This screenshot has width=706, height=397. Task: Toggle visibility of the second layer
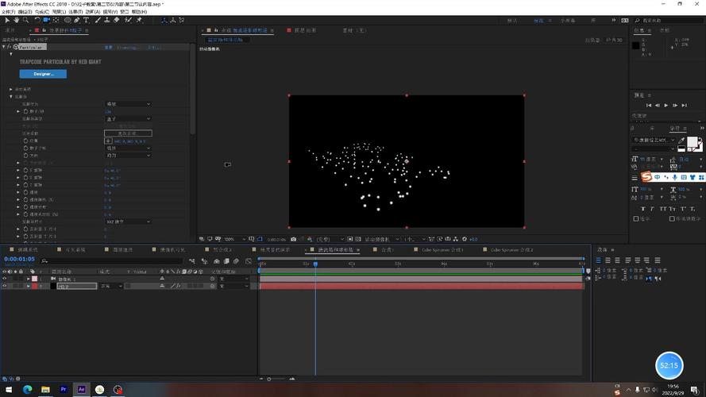click(x=5, y=286)
